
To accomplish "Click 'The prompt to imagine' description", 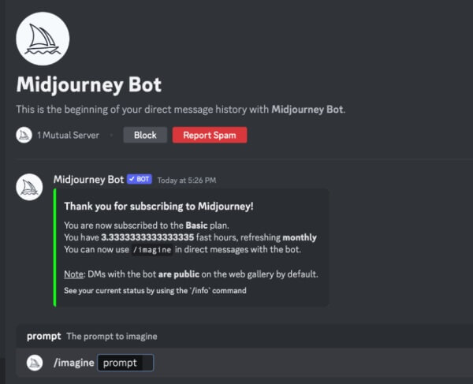I will [112, 337].
